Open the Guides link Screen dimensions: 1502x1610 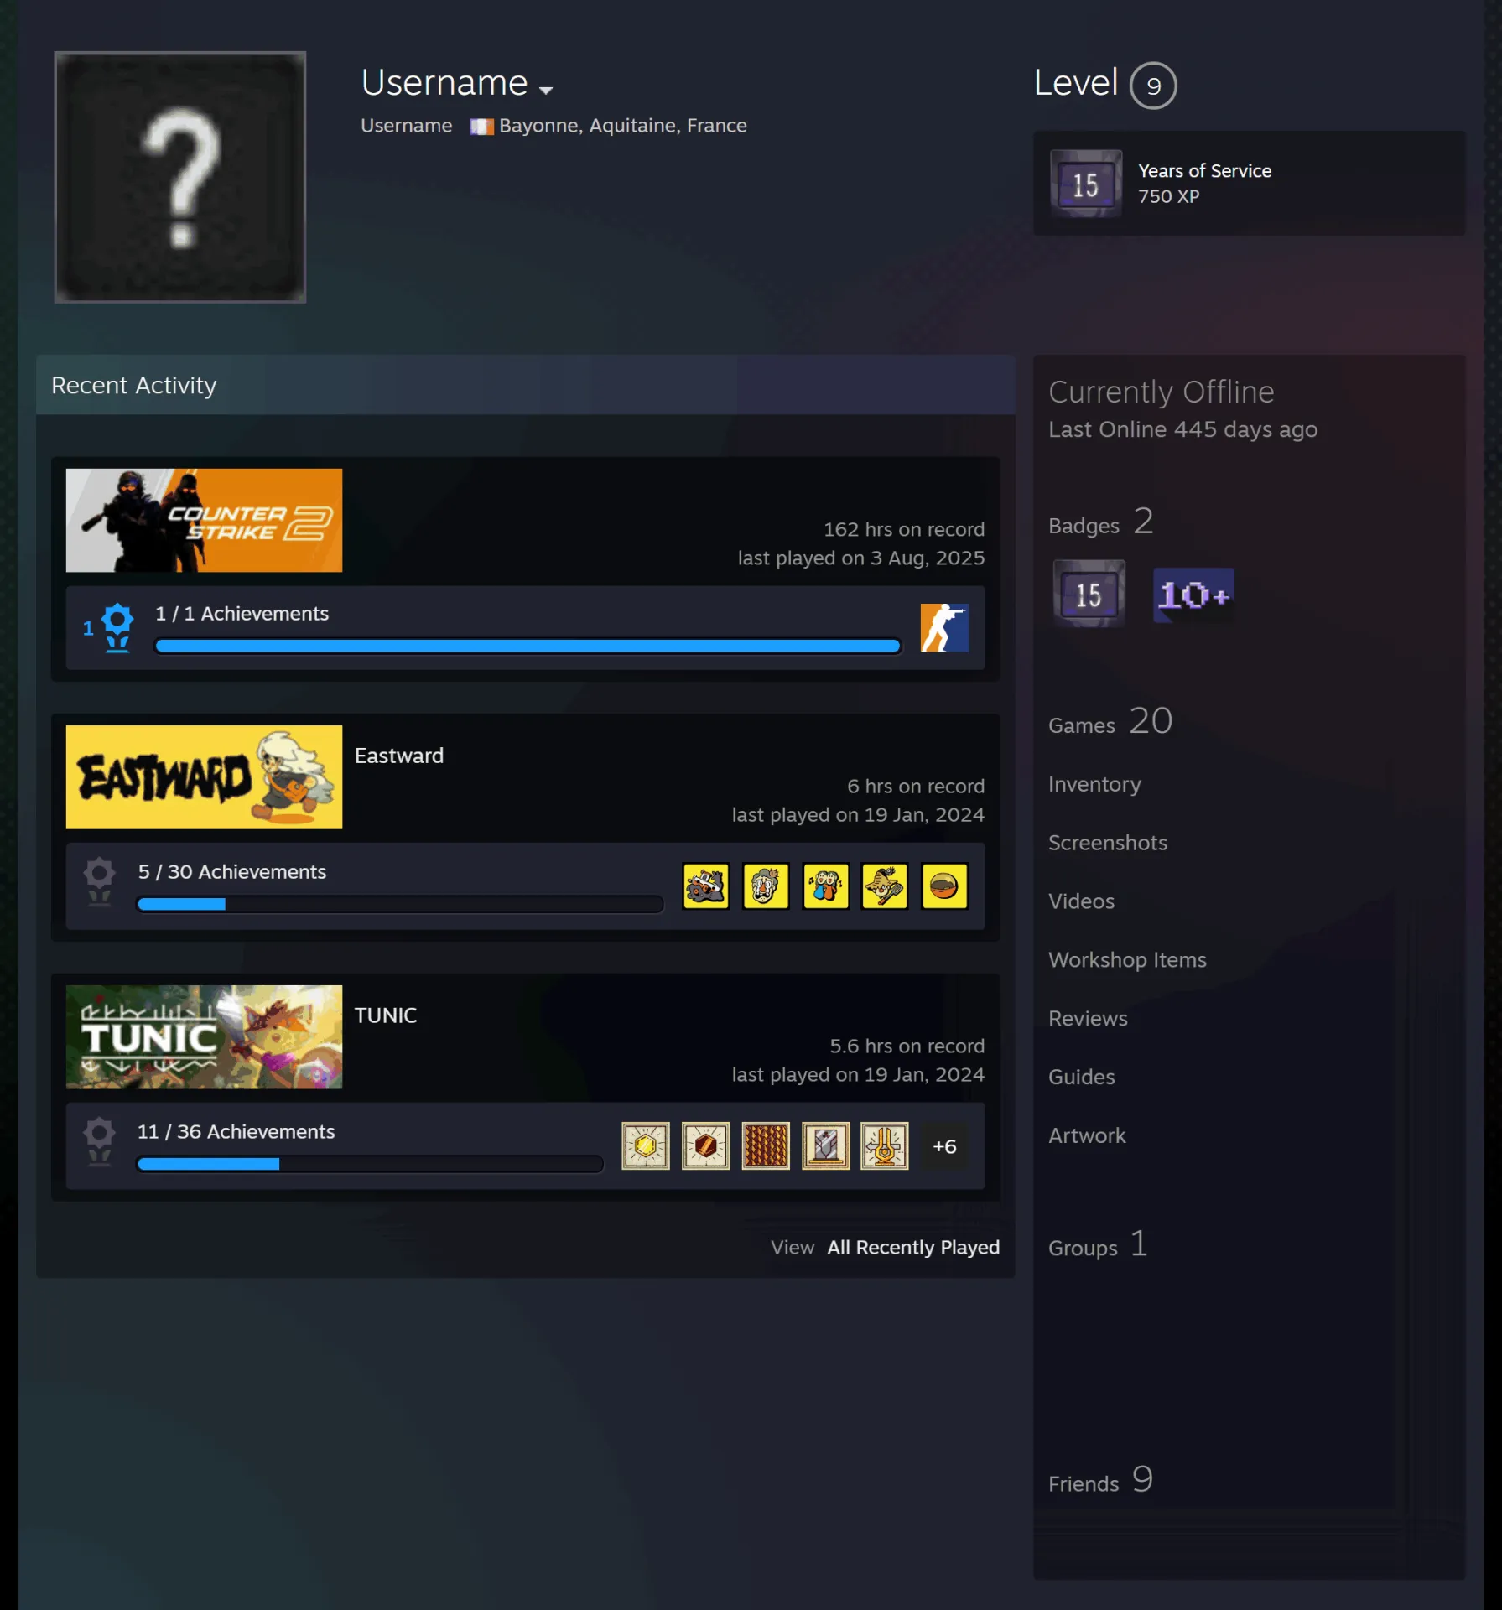pyautogui.click(x=1081, y=1078)
